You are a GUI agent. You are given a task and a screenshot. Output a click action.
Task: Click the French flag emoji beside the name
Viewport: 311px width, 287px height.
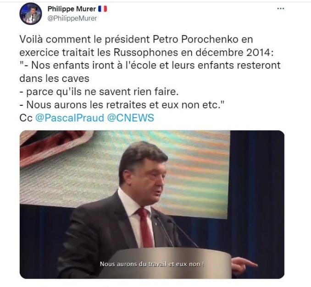pyautogui.click(x=103, y=9)
